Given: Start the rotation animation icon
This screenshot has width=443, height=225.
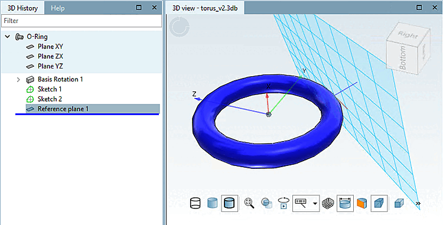Looking at the screenshot, I should (284, 203).
